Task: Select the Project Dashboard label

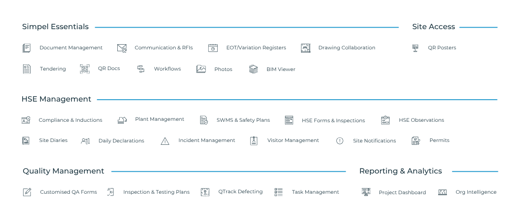Action: click(x=402, y=192)
